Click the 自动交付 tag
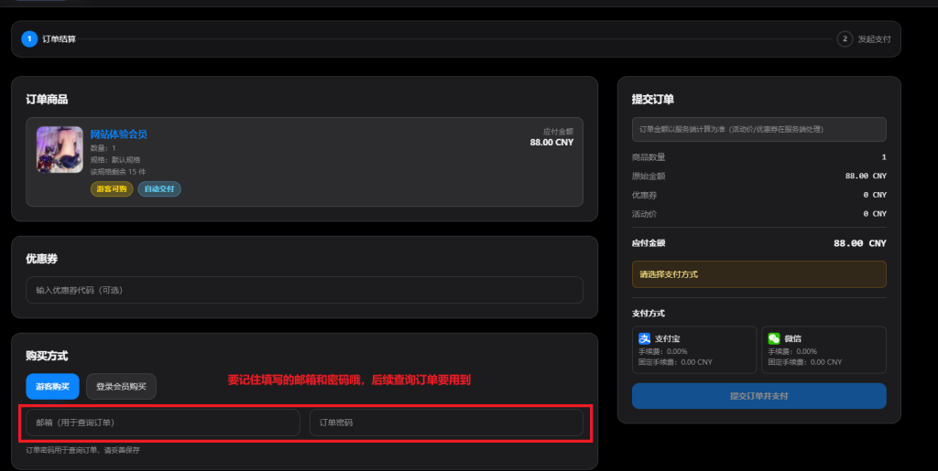This screenshot has height=471, width=938. pos(159,189)
